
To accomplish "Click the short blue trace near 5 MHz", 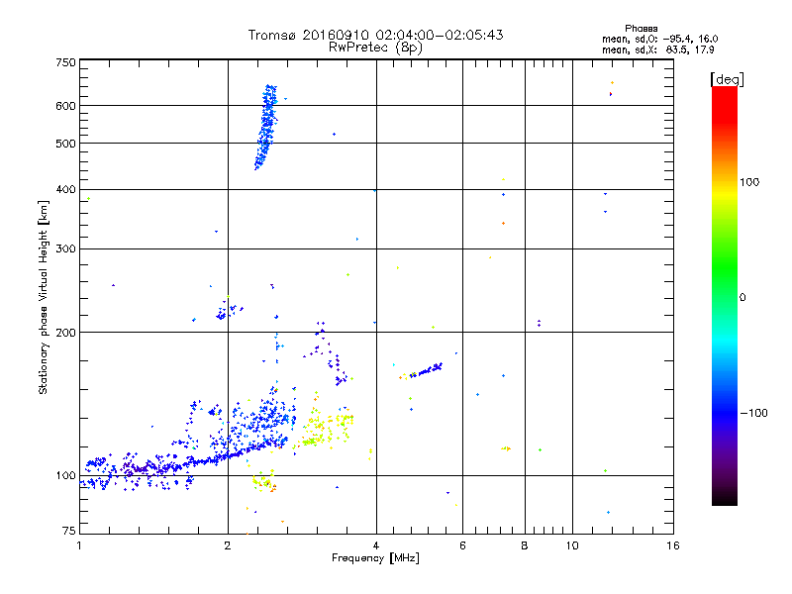I will [426, 370].
